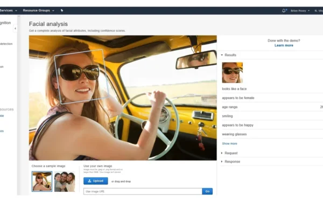Select the group selfie sample image

(65, 182)
